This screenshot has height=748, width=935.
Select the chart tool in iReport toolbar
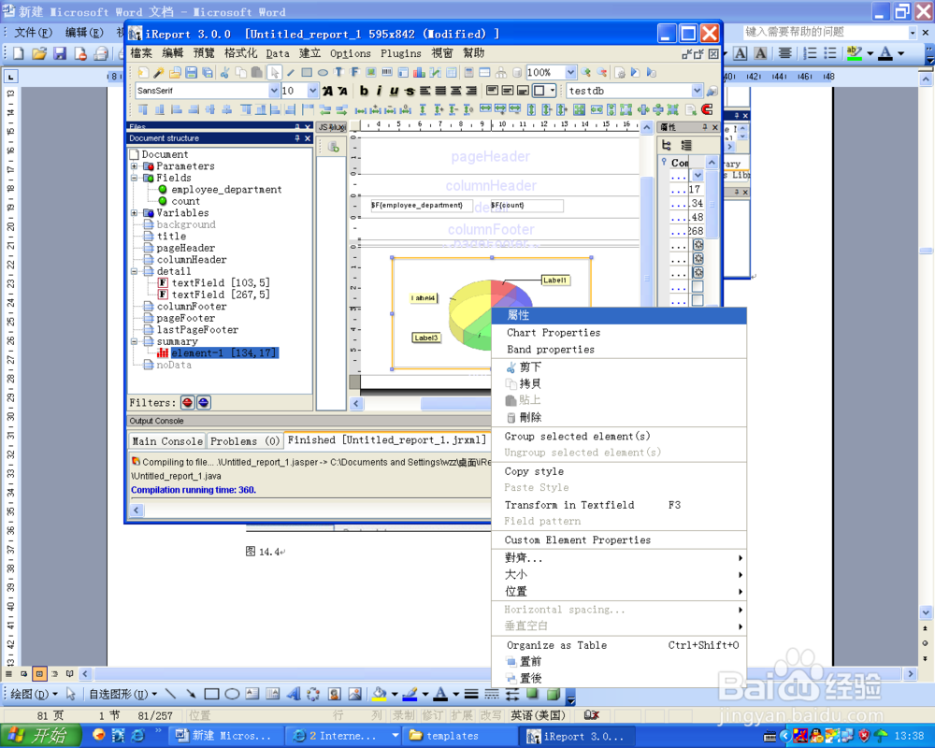tap(419, 73)
